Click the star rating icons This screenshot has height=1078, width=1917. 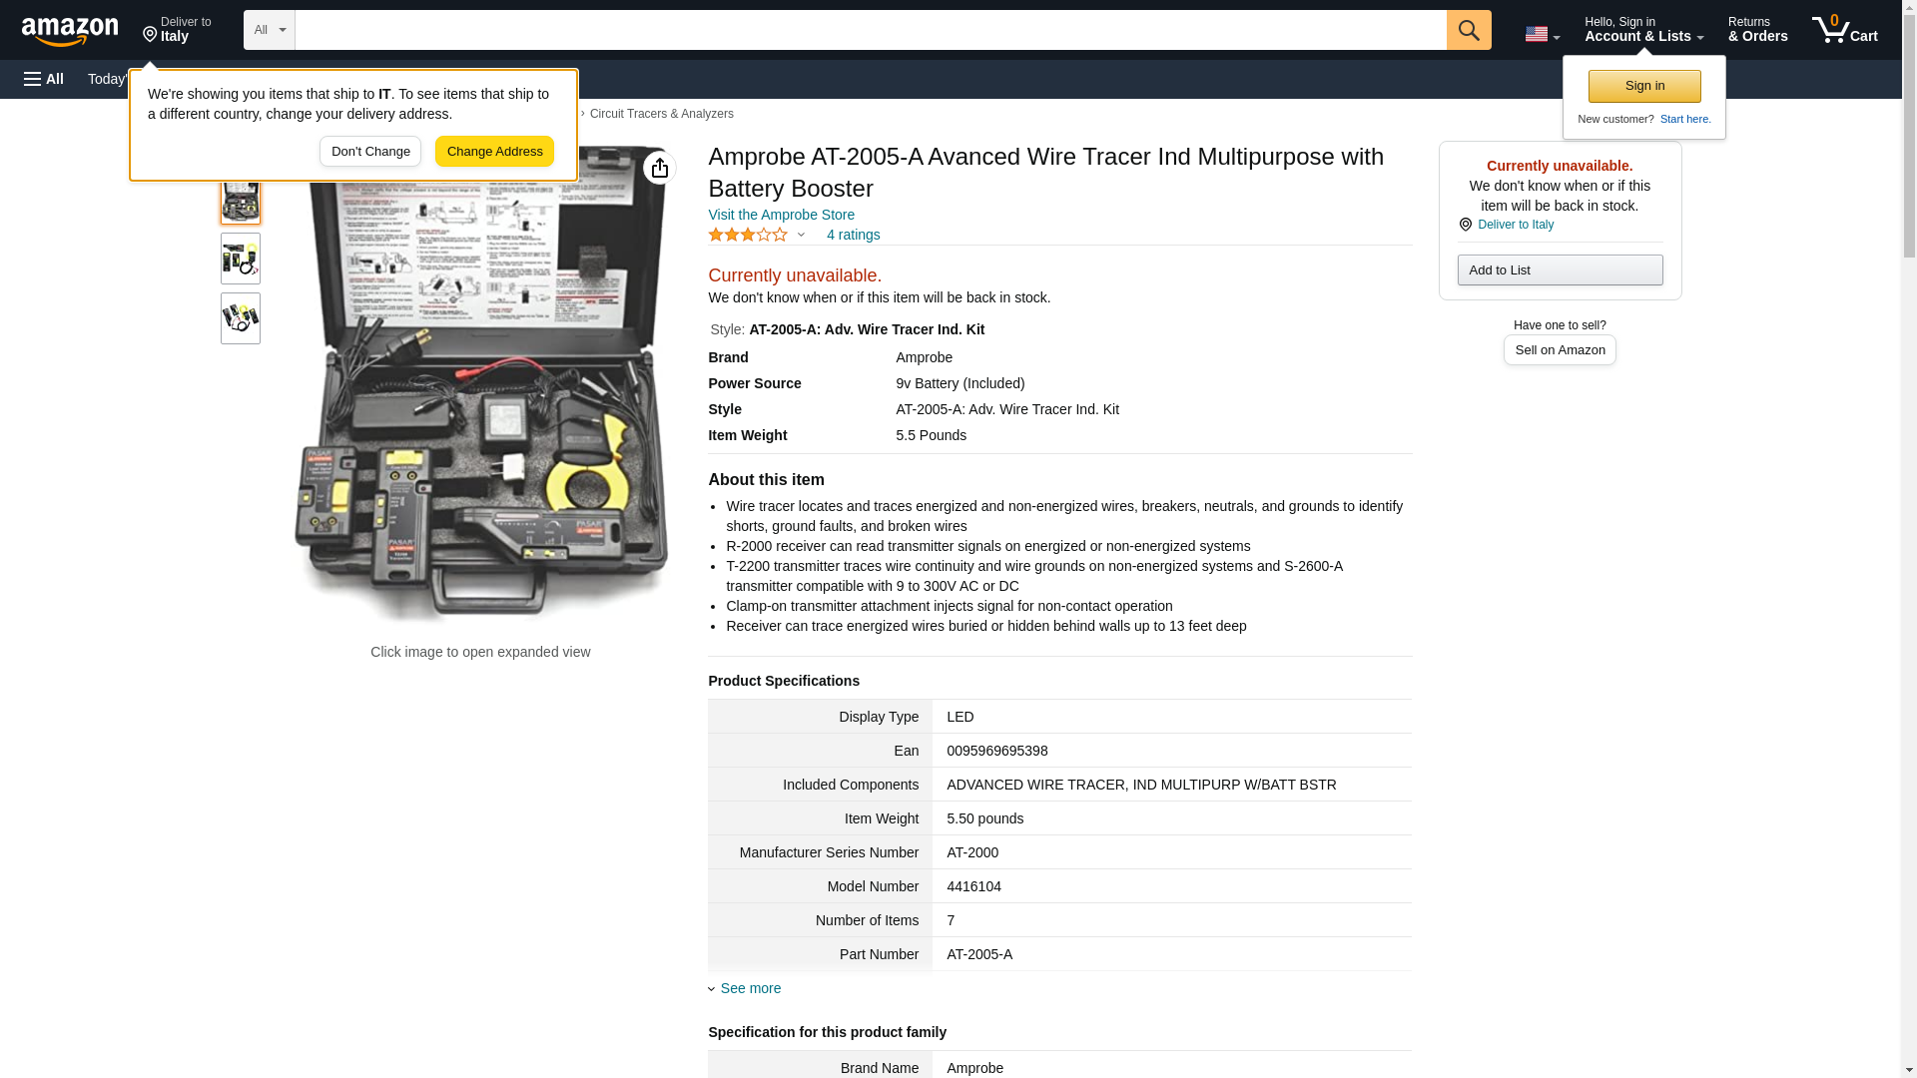[748, 235]
